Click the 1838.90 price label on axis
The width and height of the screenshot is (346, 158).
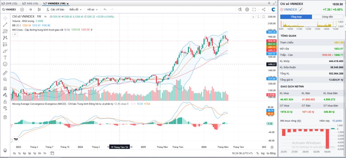pos(272,41)
